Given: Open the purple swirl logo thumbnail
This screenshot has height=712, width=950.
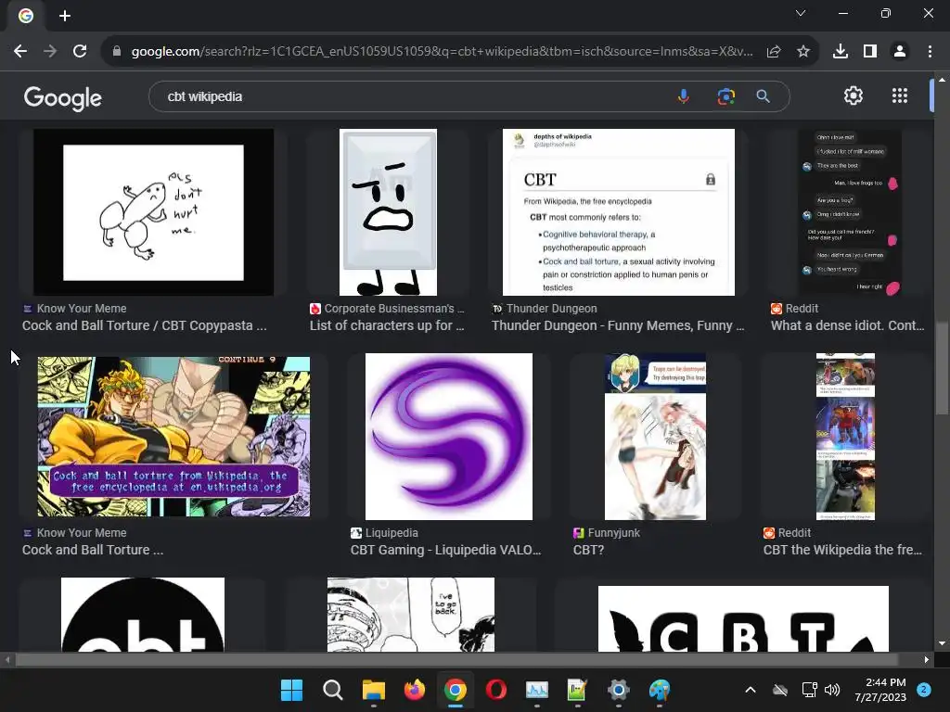Looking at the screenshot, I should coord(449,437).
